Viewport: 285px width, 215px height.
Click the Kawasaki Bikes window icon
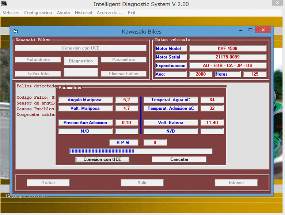(16, 31)
